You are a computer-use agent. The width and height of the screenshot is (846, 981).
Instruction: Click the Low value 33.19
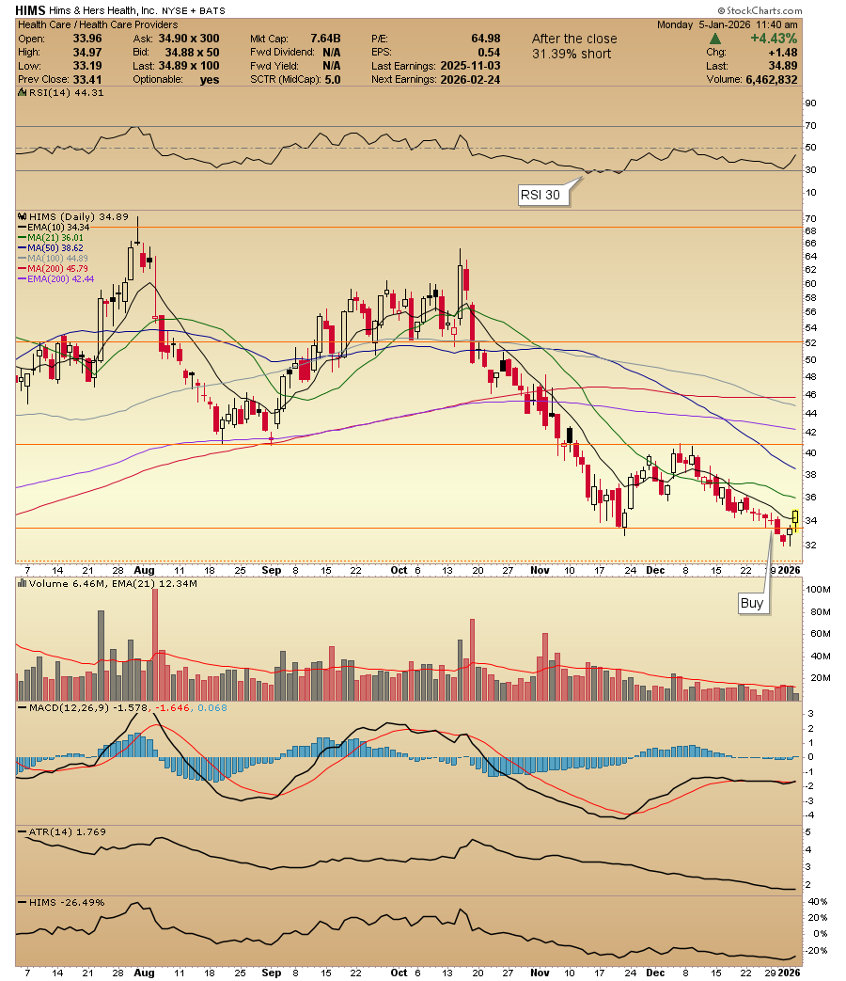[87, 67]
